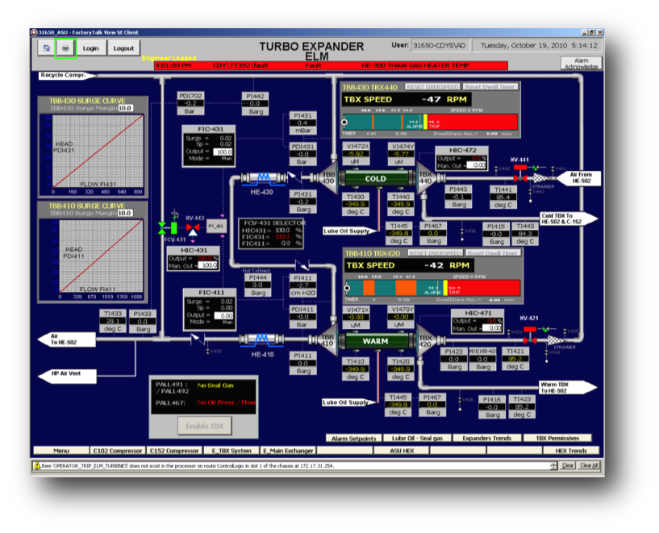Click the strainer symbol near XV-441
Screen dimensions: 659x533
pos(544,177)
